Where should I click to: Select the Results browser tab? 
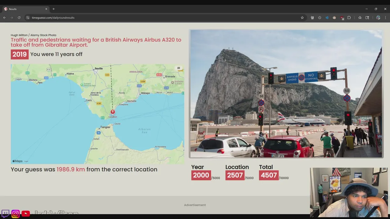[x=26, y=9]
